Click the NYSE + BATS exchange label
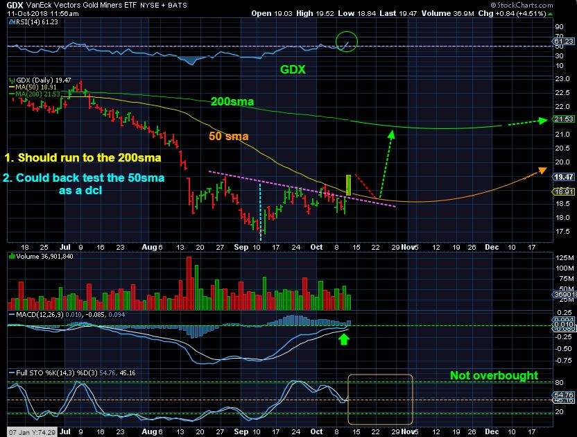Screen dimensions: 577x437 click(164, 5)
